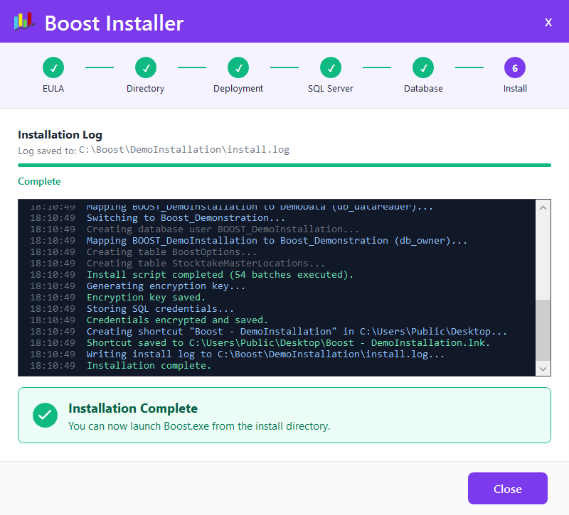Image resolution: width=569 pixels, height=515 pixels.
Task: Click the log scrollbar up arrow
Action: tap(543, 207)
